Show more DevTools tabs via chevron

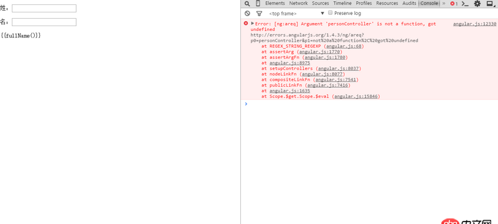point(444,3)
